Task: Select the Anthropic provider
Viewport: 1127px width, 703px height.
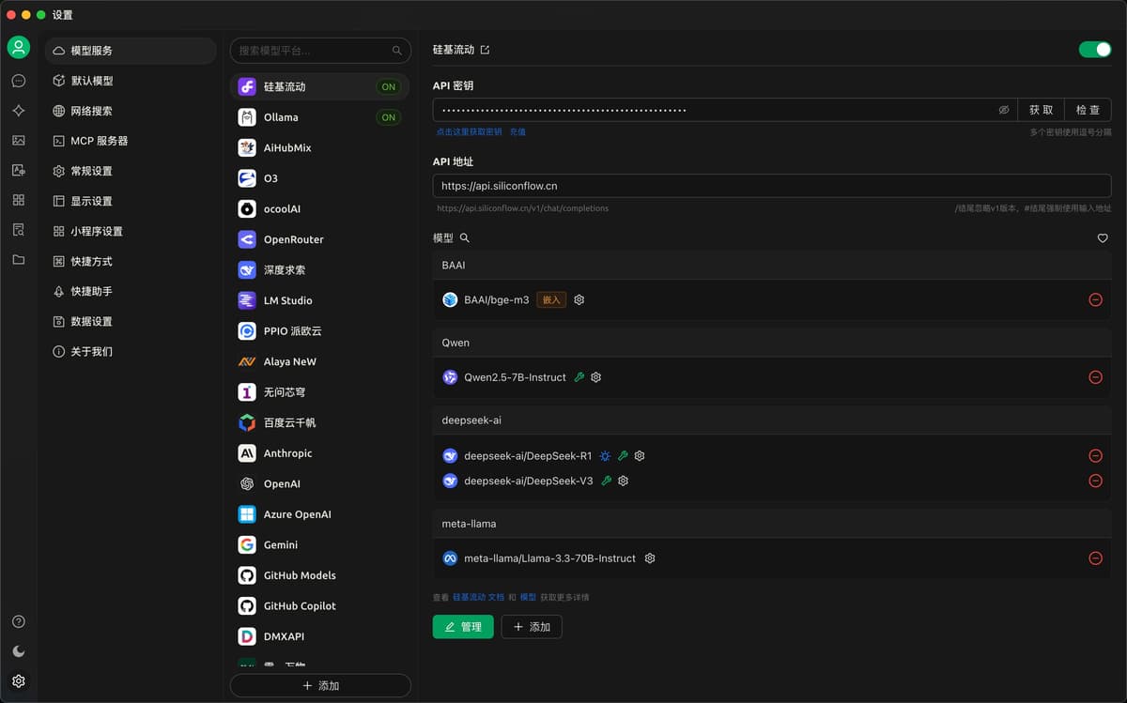Action: point(320,453)
